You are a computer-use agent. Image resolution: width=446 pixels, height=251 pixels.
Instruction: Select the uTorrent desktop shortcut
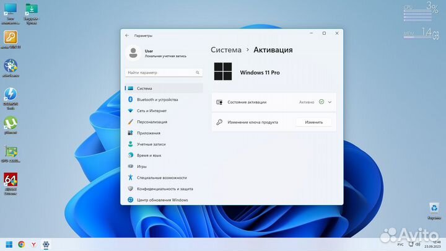coord(11,125)
